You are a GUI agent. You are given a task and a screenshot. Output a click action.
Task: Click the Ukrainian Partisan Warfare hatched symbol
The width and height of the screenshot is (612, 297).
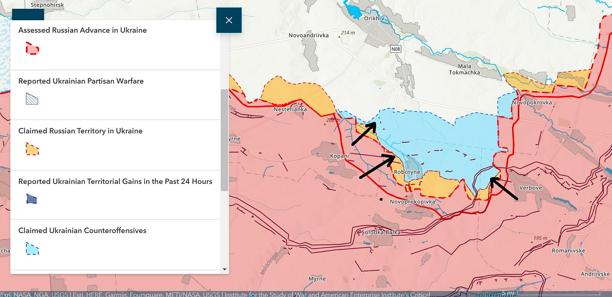coord(32,99)
